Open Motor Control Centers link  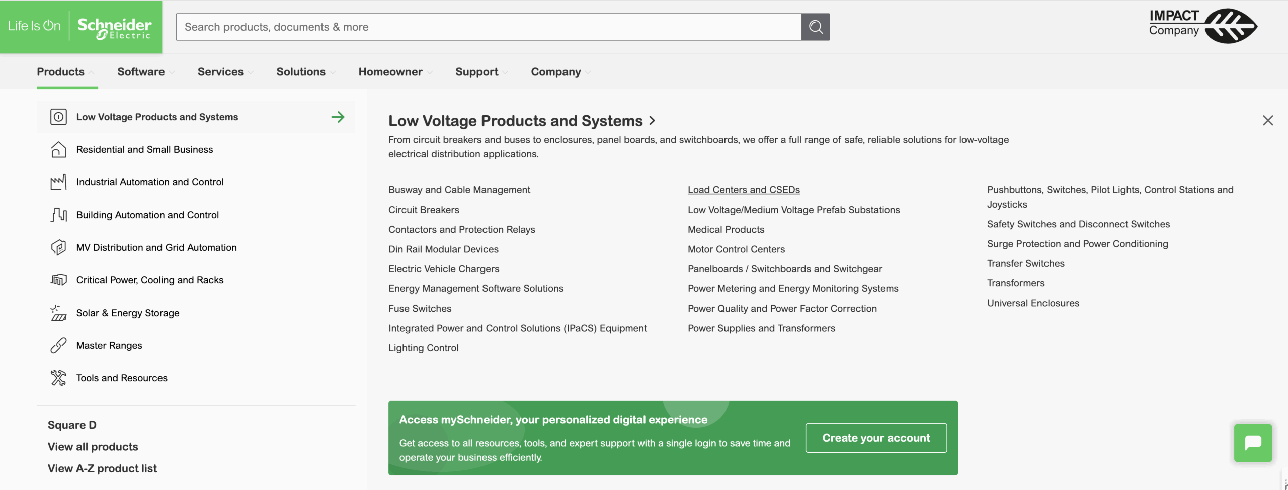click(736, 249)
